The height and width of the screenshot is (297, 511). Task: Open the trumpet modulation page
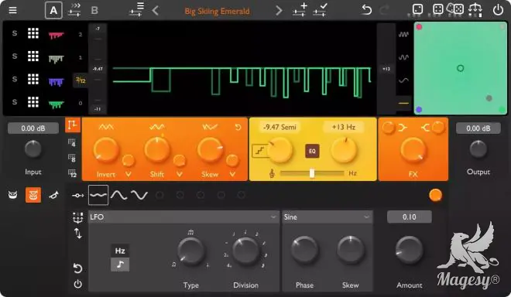[53, 195]
